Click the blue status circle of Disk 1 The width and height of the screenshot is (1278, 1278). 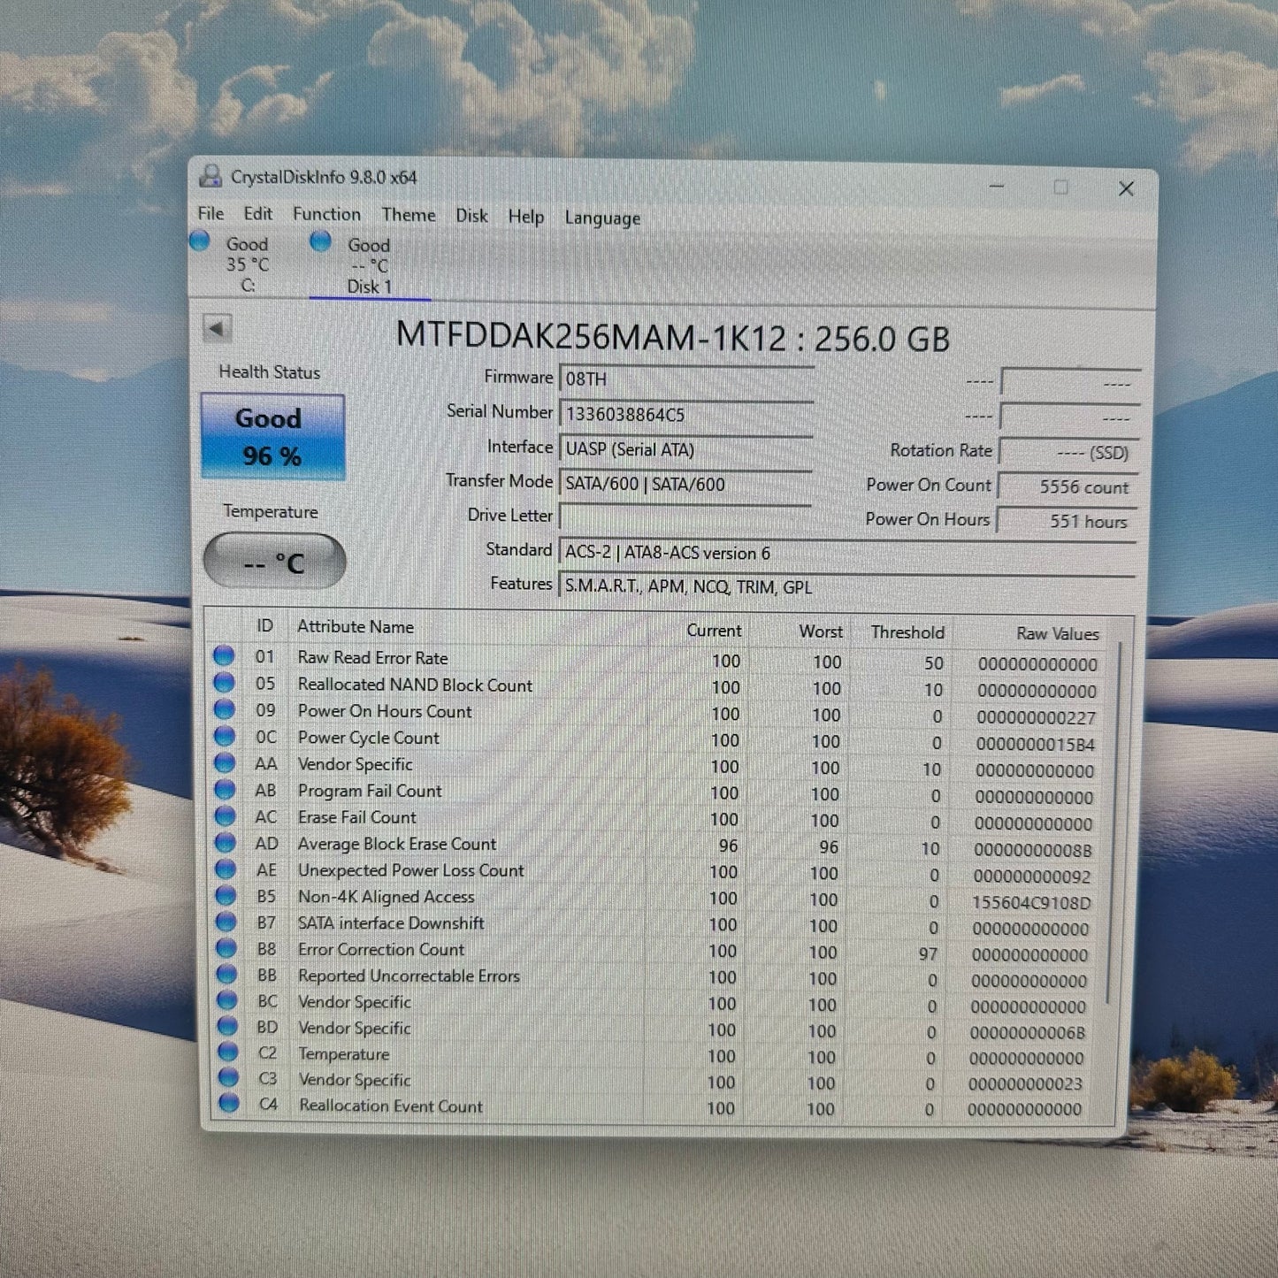click(321, 241)
